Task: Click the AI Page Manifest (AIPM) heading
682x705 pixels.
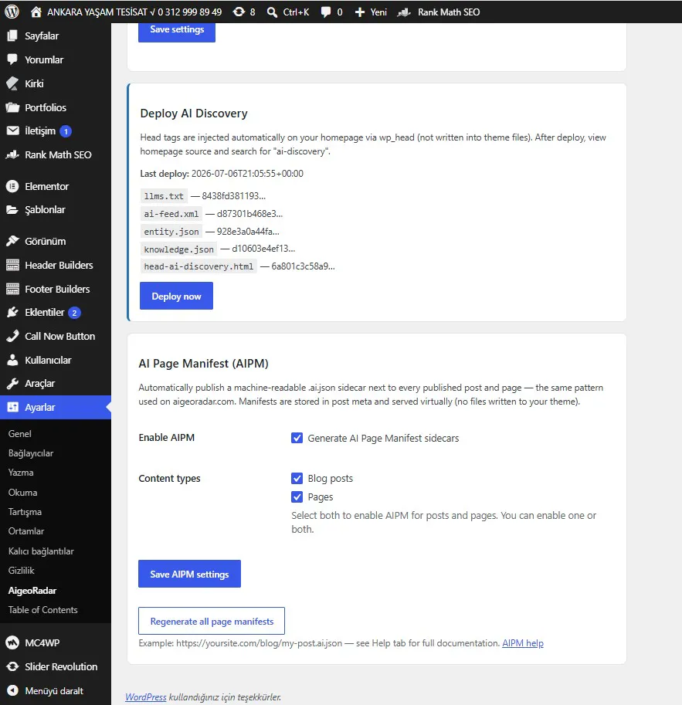Action: [x=203, y=363]
